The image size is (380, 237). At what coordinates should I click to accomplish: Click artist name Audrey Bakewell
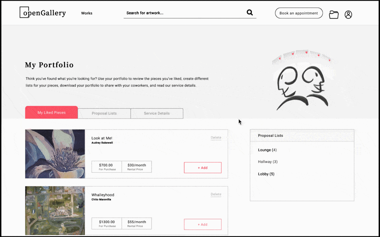click(x=102, y=143)
